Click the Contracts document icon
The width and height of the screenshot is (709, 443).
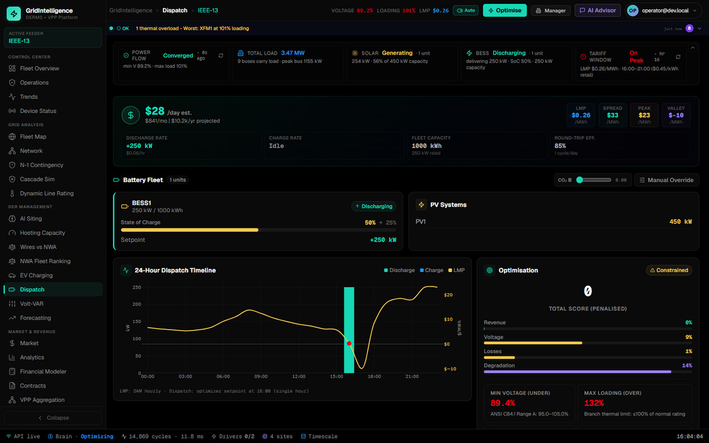tap(12, 386)
